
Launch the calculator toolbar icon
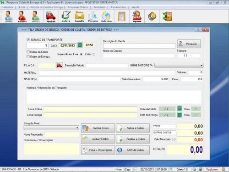click(x=122, y=17)
